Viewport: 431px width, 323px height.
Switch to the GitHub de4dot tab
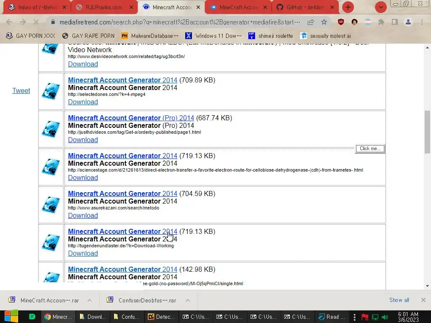pos(305,8)
